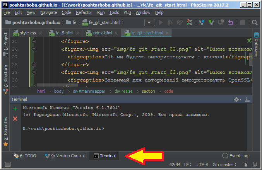Open the 6: TODO tool window
This screenshot has height=170, width=262.
pyautogui.click(x=25, y=156)
